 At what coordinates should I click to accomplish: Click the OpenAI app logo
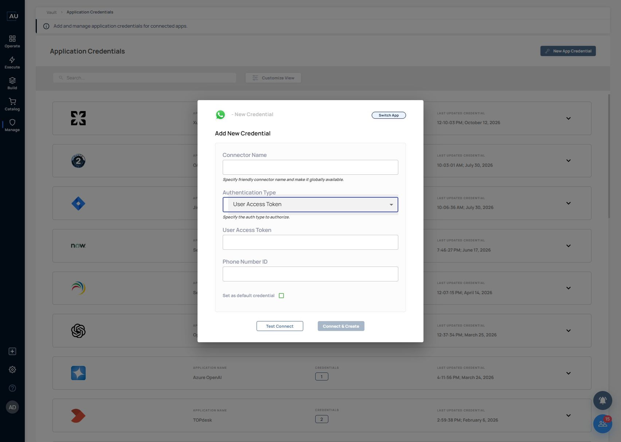pyautogui.click(x=78, y=331)
